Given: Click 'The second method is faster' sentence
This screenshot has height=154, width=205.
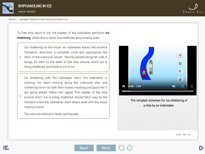Looking at the screenshot, I should (52, 114).
